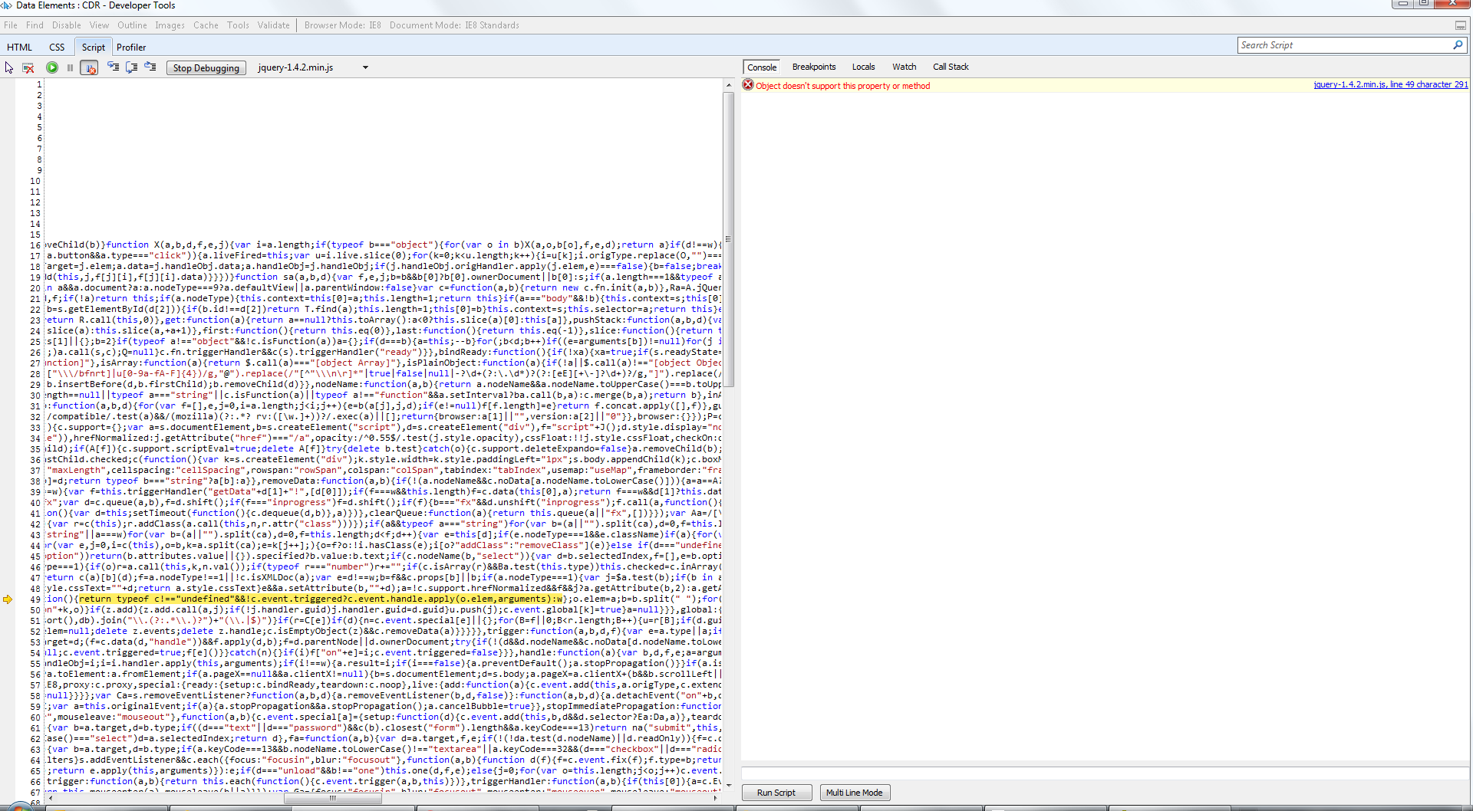Click the Break All pause icon

[70, 67]
